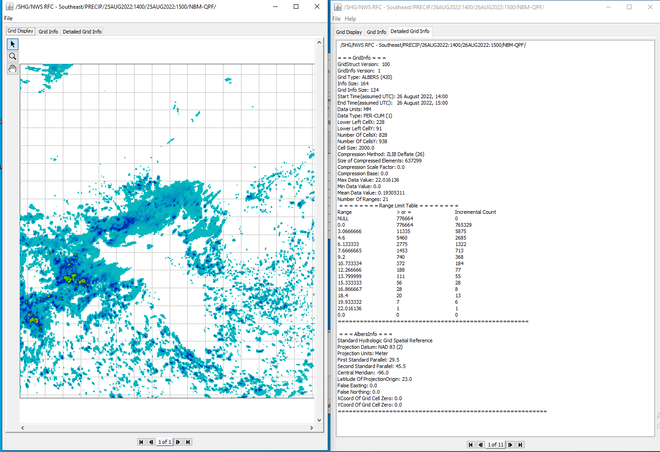Jump to the first of 11 records
660x452 pixels.
pyautogui.click(x=470, y=444)
